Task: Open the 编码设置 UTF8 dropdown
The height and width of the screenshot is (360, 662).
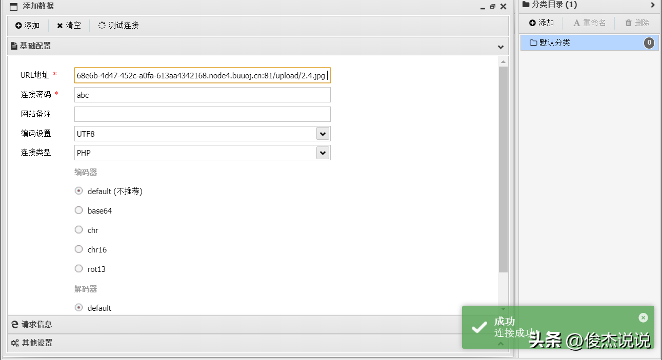Action: (x=322, y=134)
